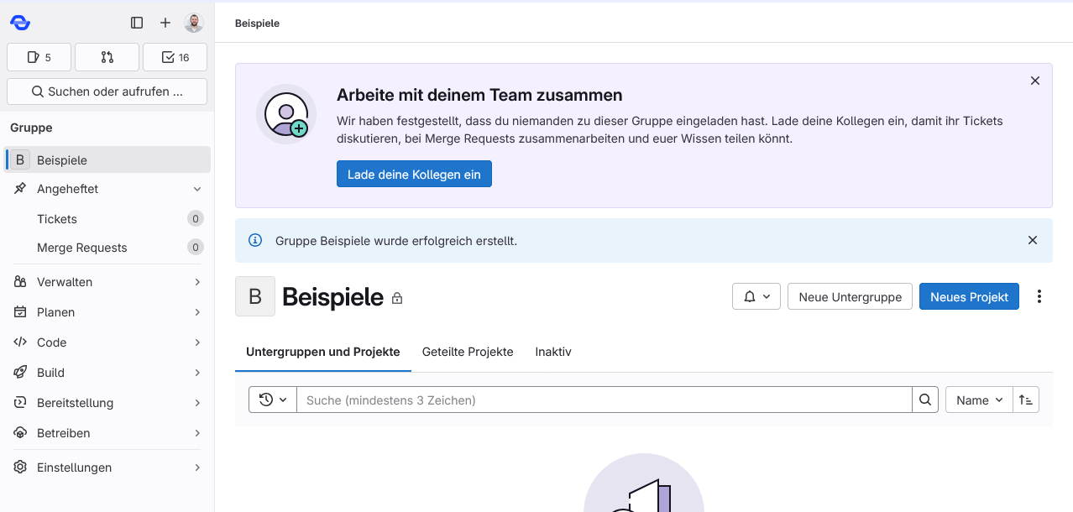Screen dimensions: 1073x512
Task: Expand the Code menu
Action: pos(107,342)
